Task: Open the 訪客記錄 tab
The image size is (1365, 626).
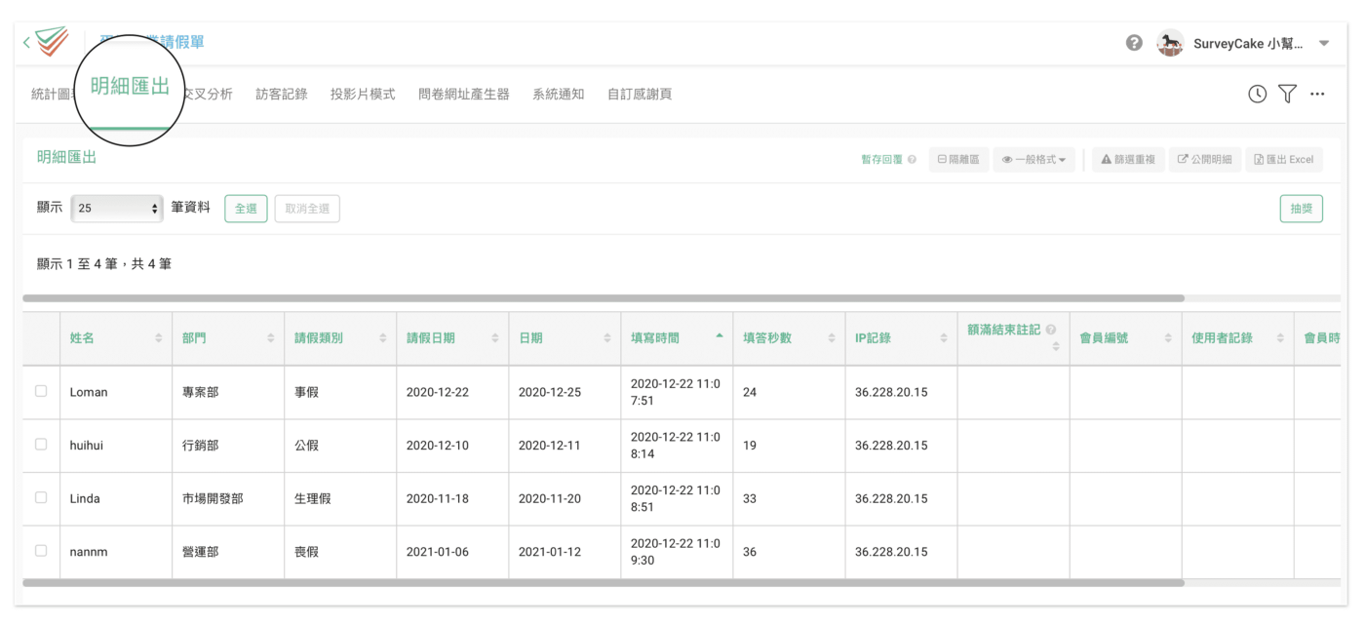Action: pyautogui.click(x=281, y=95)
